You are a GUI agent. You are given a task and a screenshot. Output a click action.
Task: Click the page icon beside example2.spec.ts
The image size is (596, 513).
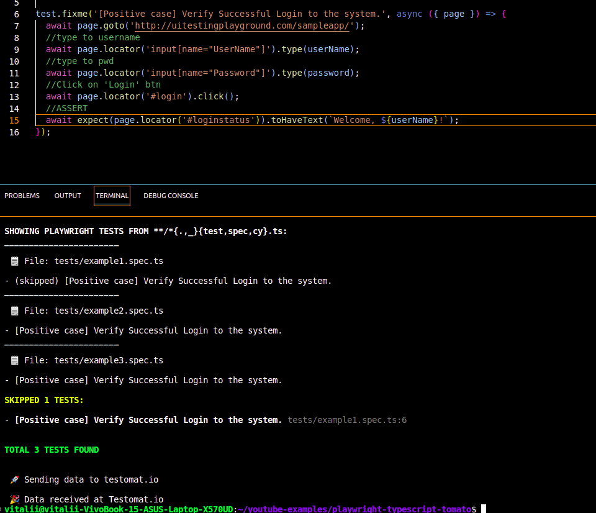point(14,311)
